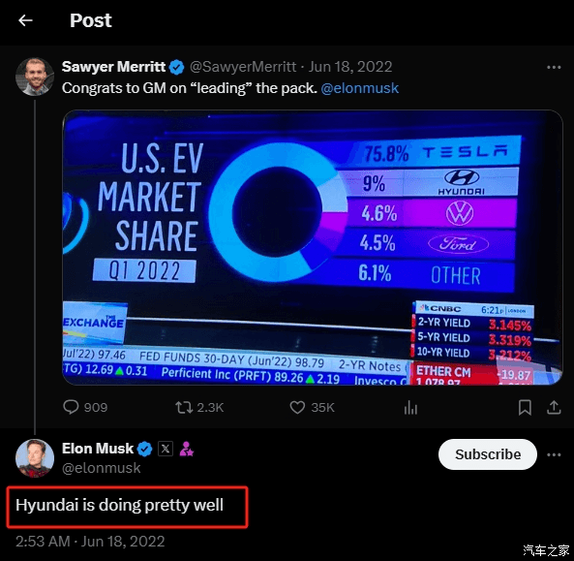Open the @elonmusk mention link
The image size is (574, 561).
pyautogui.click(x=359, y=88)
